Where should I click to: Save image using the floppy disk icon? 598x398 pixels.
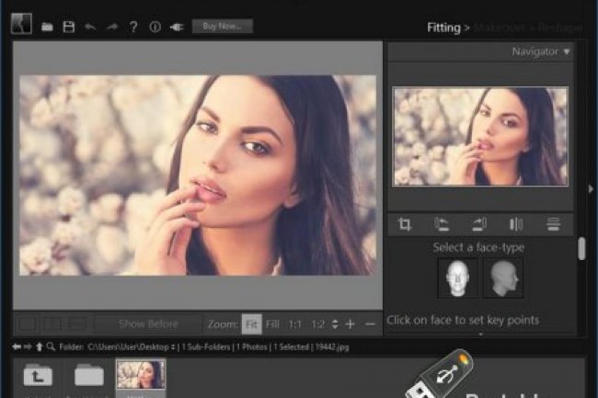(x=69, y=27)
